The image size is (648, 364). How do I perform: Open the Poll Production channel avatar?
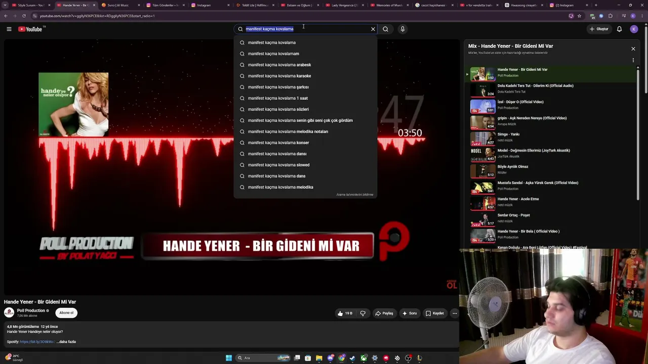(x=9, y=312)
